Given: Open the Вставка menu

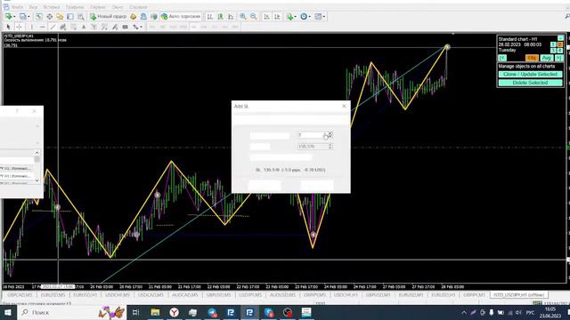Looking at the screenshot, I should coord(52,7).
